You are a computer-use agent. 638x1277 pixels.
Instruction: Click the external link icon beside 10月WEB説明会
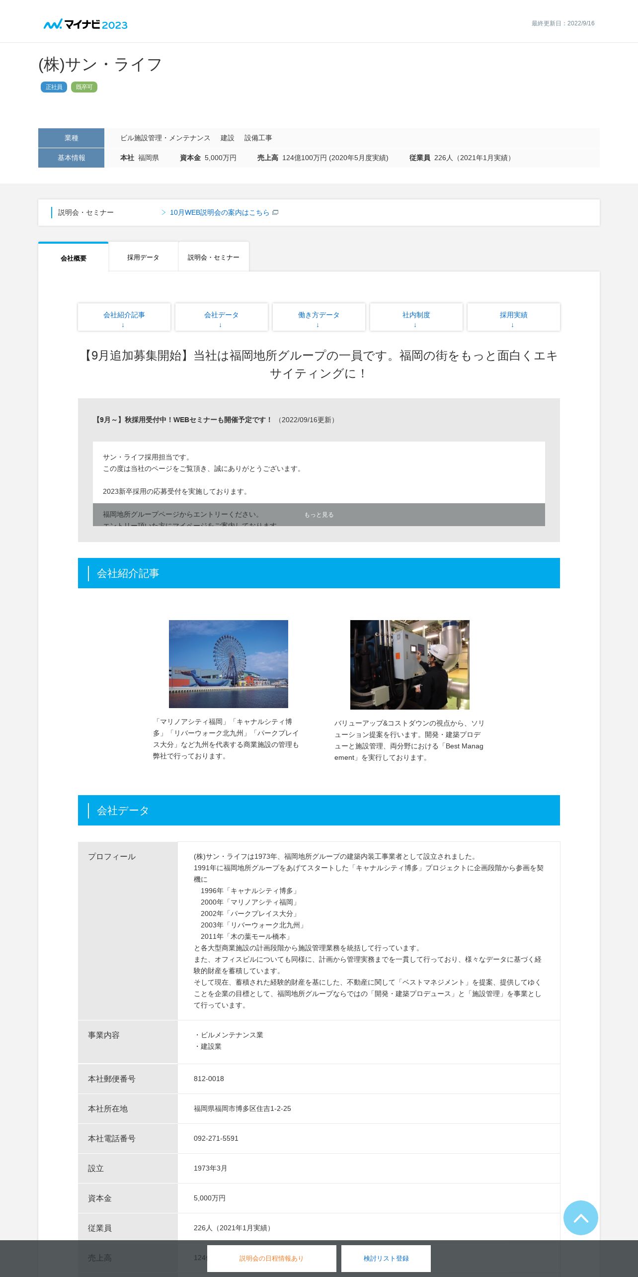[275, 212]
